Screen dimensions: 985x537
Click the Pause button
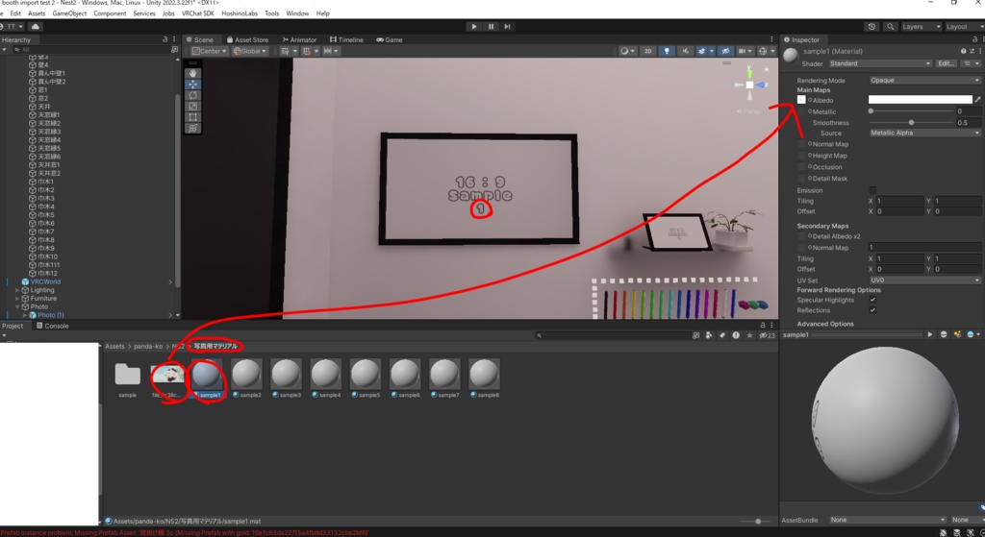pos(491,26)
